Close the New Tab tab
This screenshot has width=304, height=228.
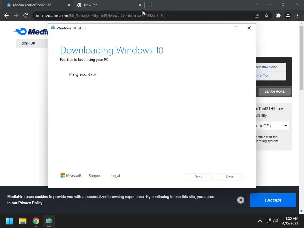pos(140,5)
